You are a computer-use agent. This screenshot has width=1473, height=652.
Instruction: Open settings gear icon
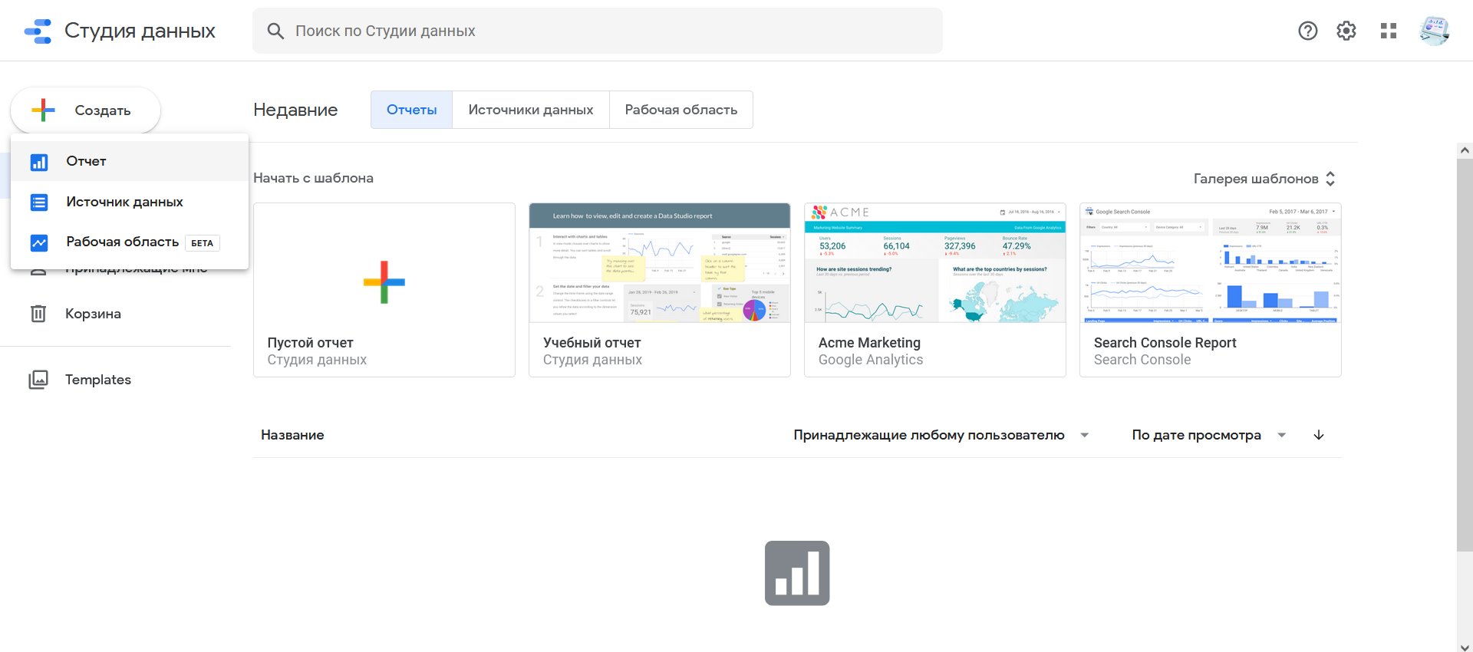(1346, 31)
